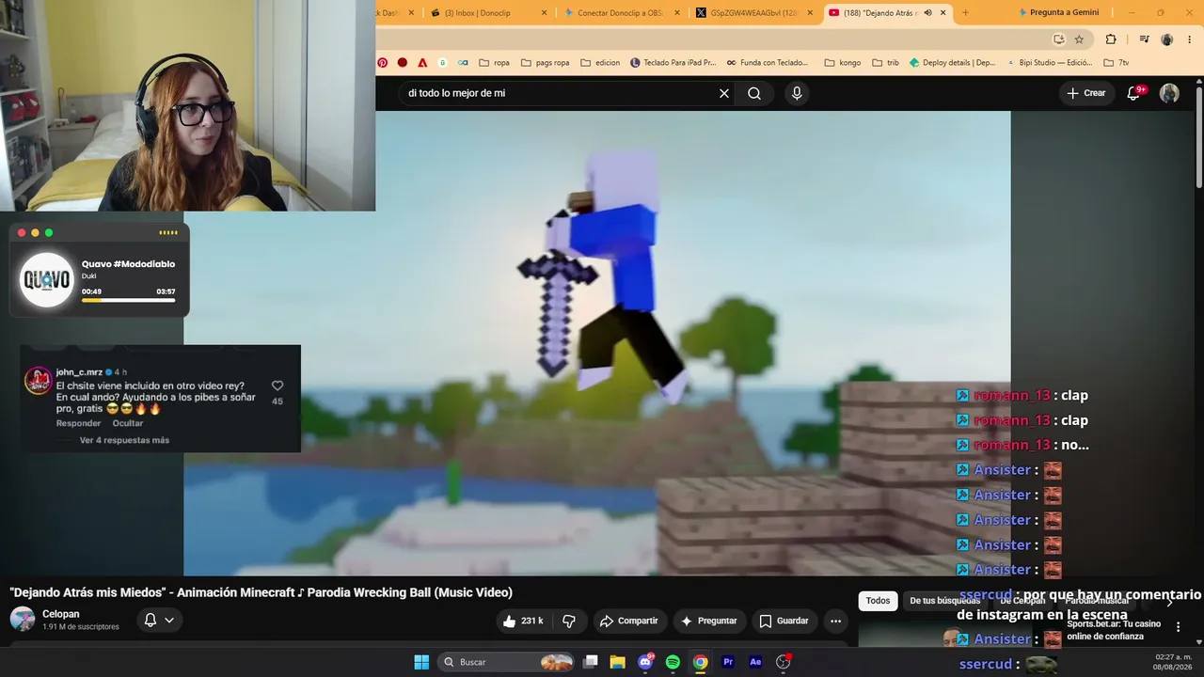Open Chrome media control button
1204x677 pixels.
point(1144,39)
